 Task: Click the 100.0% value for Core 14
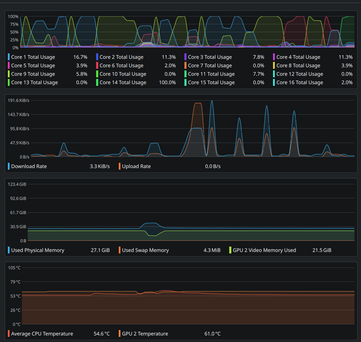click(167, 82)
